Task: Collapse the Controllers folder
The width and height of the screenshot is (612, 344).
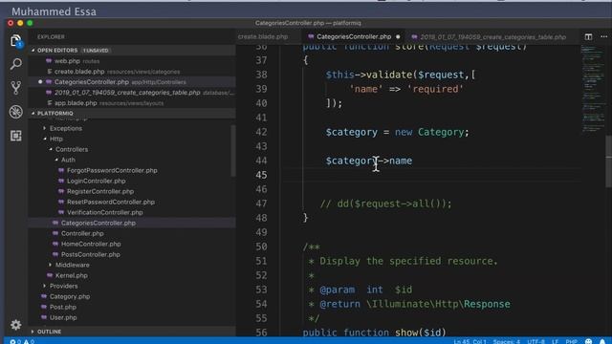Action: pyautogui.click(x=72, y=149)
